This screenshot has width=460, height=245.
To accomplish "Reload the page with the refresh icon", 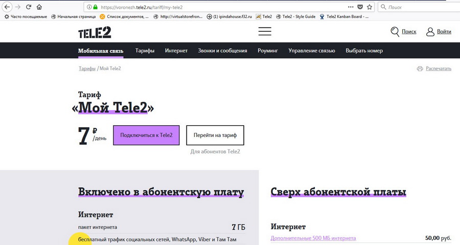I will [x=29, y=7].
